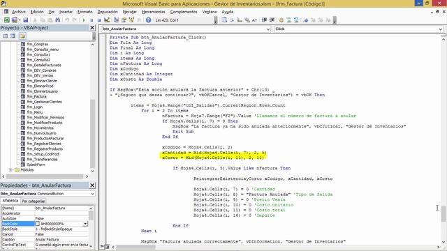Open the Ayuda menu
Viewport: 447px width, 251px height.
click(227, 12)
